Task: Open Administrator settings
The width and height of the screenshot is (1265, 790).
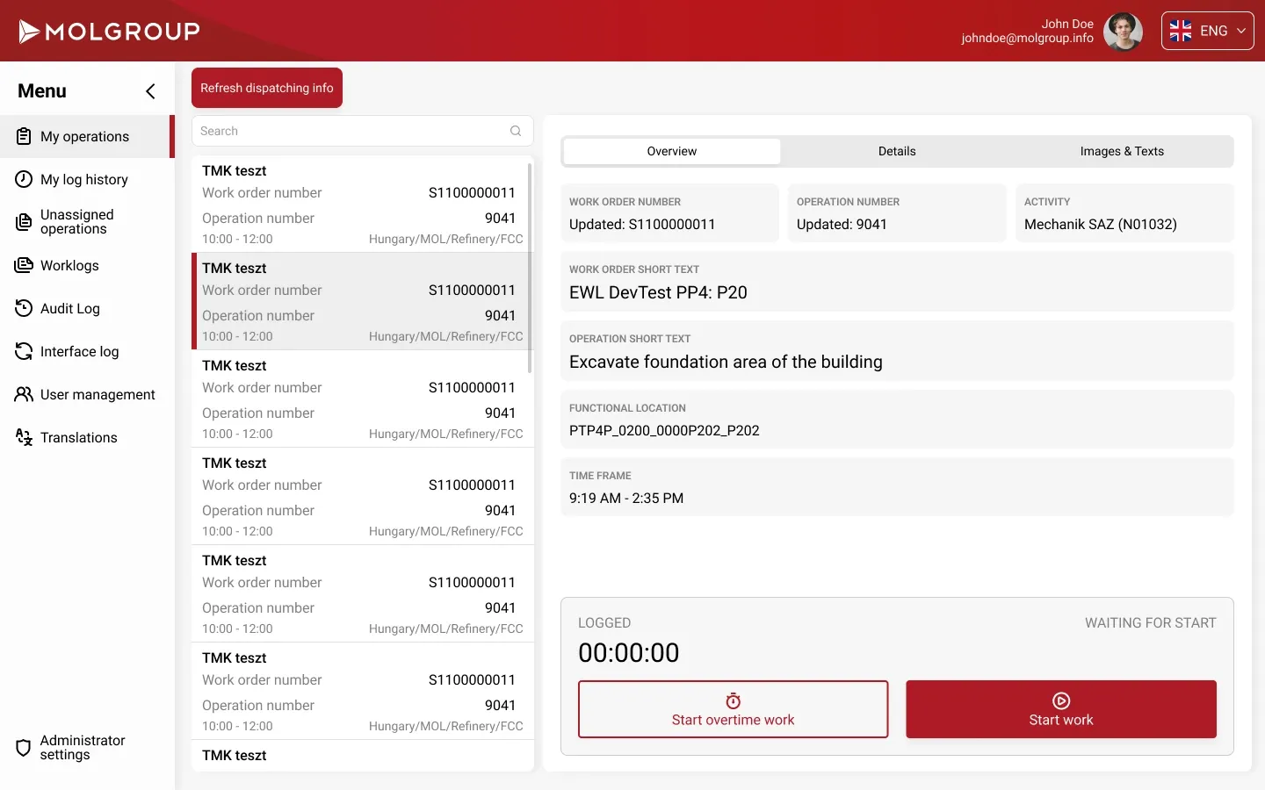Action: tap(86, 748)
